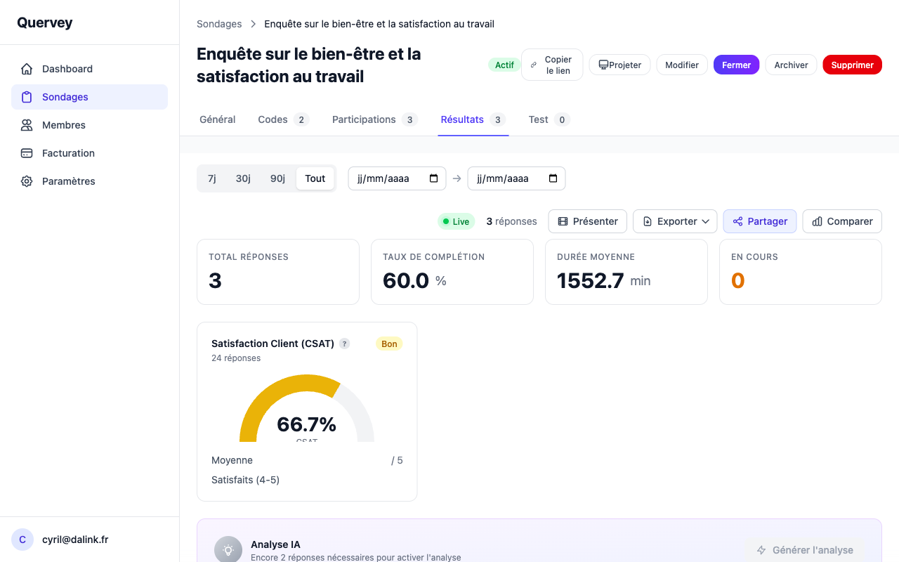Viewport: 899px width, 562px height.
Task: Open the start date calendar picker
Action: pos(435,178)
